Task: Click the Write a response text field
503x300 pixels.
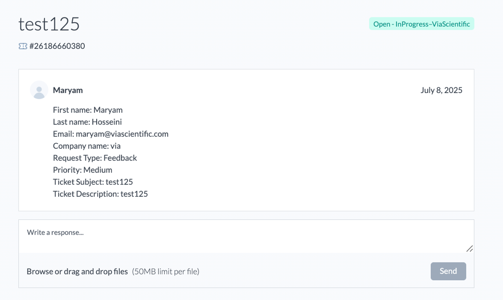Action: [x=246, y=236]
